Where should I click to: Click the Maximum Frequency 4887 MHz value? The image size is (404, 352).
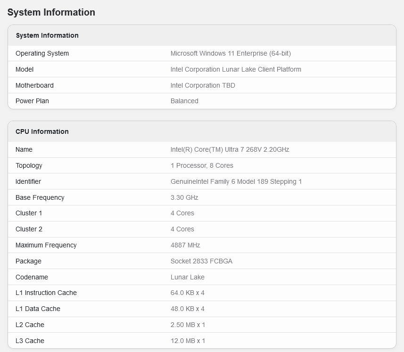coord(185,245)
